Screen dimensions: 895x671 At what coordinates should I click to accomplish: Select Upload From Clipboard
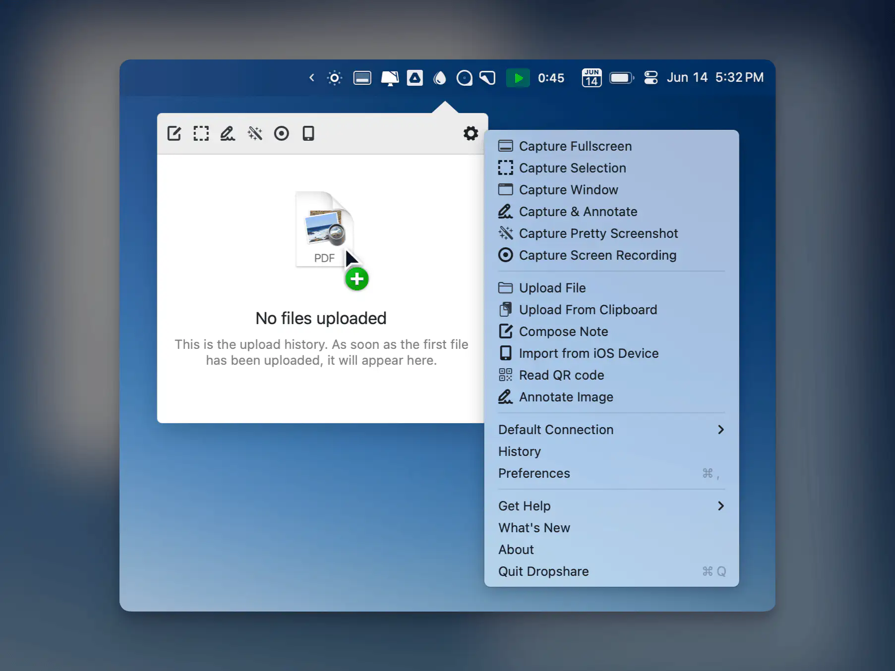pyautogui.click(x=611, y=310)
